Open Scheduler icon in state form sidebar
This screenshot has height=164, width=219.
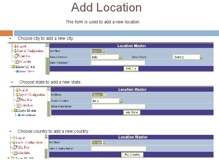tap(18, 105)
